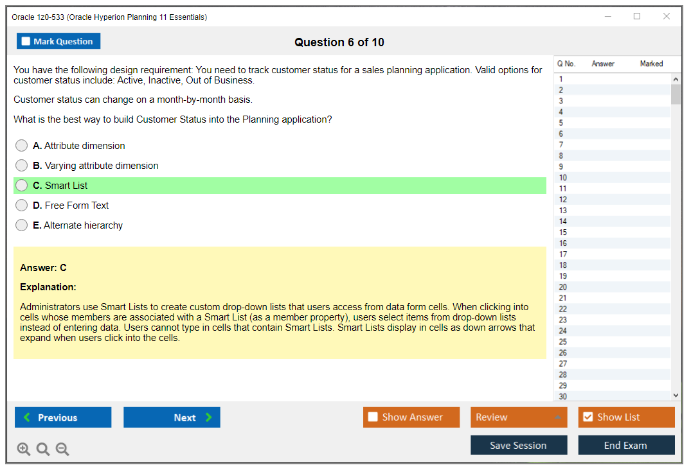
Task: Pick option D. Free Form Text
Action: point(22,205)
